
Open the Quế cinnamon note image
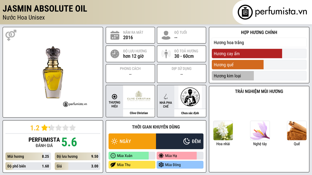coord(297,131)
